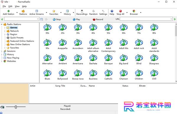The width and height of the screenshot is (177, 114).
Task: Open the Help menu
Action: (24, 6)
